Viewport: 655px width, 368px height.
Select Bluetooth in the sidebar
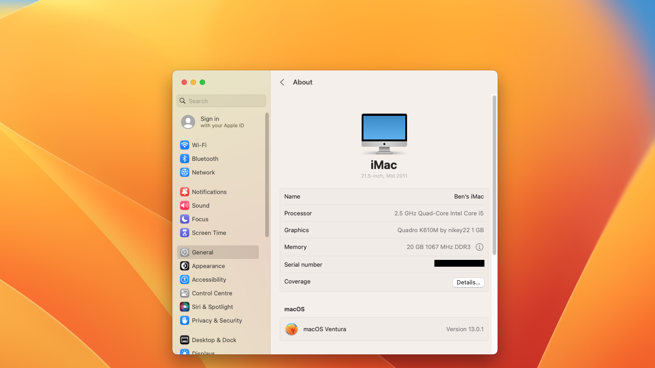point(205,159)
